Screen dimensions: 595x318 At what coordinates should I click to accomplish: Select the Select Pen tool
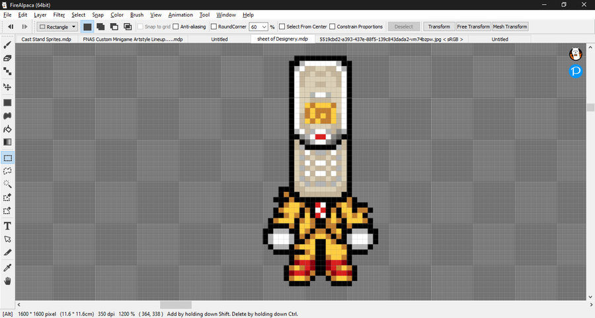7,197
